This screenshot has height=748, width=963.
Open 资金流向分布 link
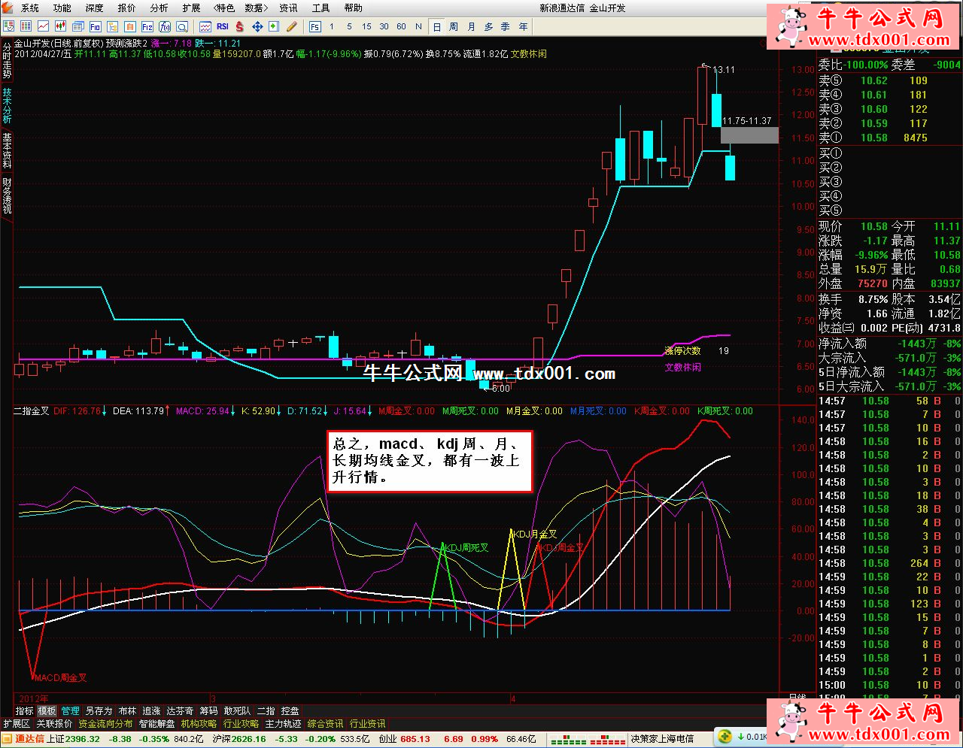[105, 724]
